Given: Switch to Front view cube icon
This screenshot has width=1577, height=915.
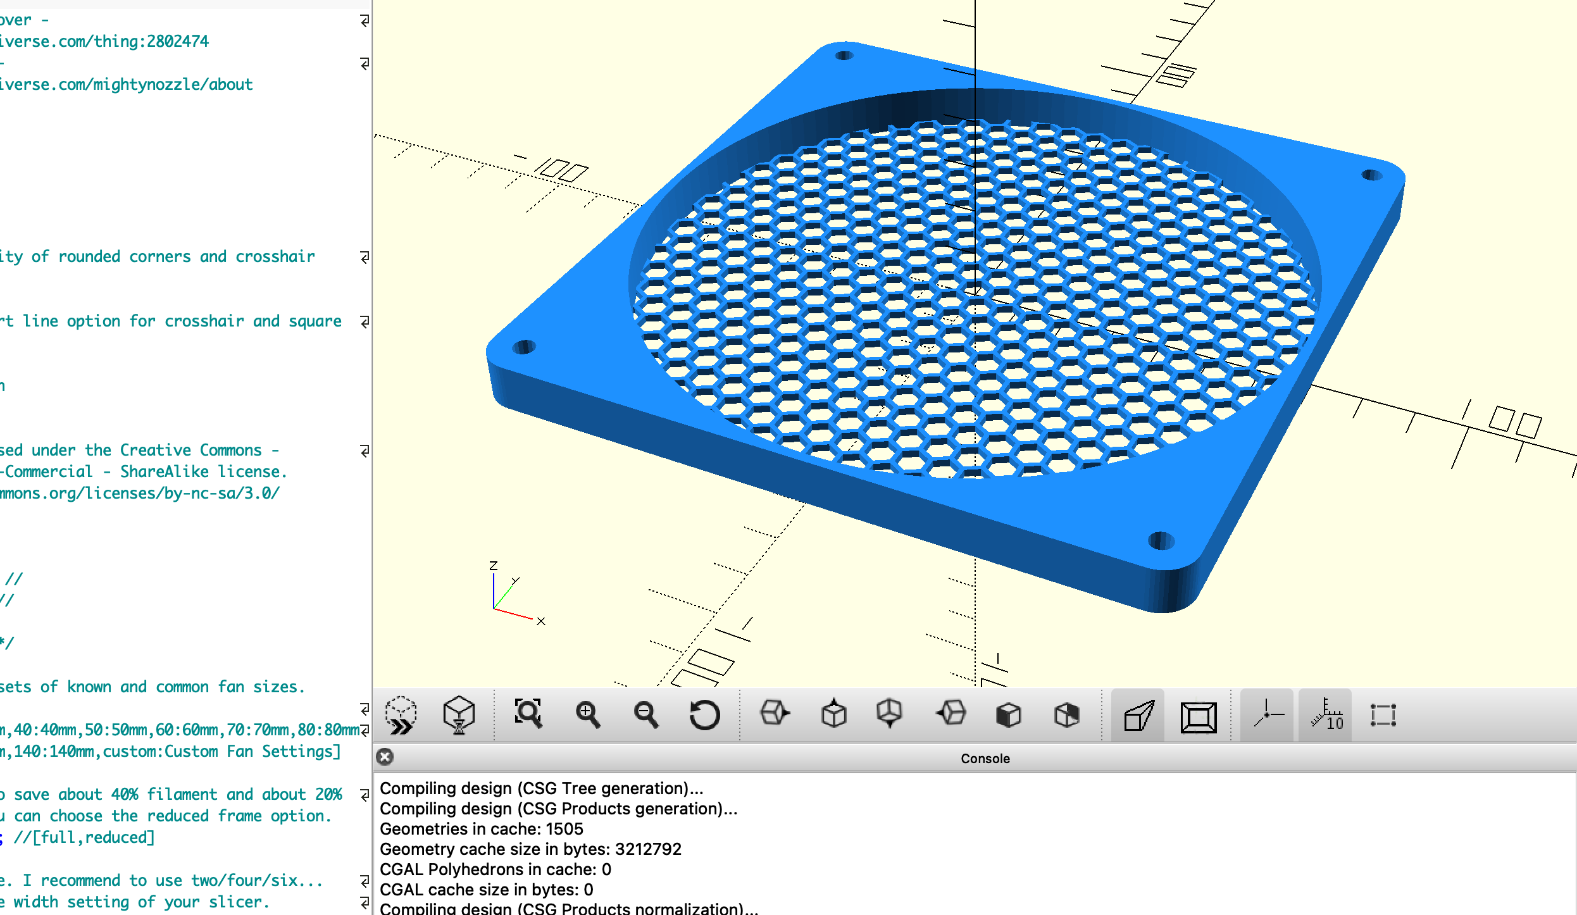Looking at the screenshot, I should click(x=1009, y=715).
